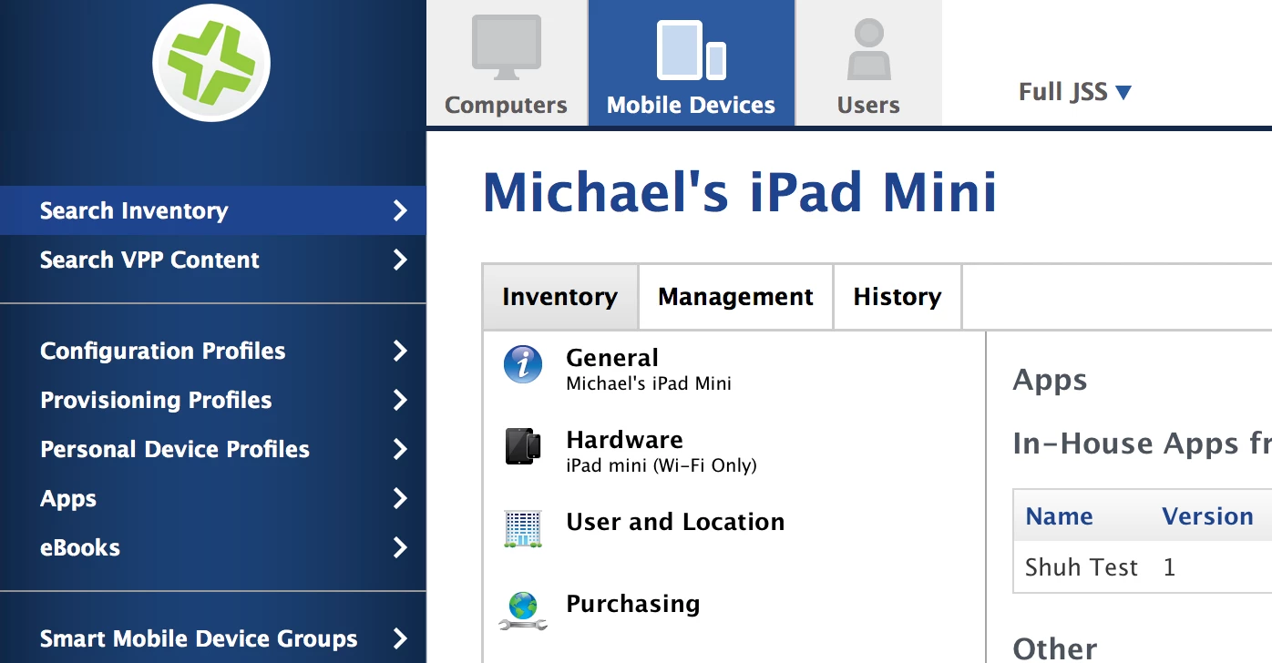1272x663 pixels.
Task: Switch to the Inventory tab
Action: pos(560,297)
